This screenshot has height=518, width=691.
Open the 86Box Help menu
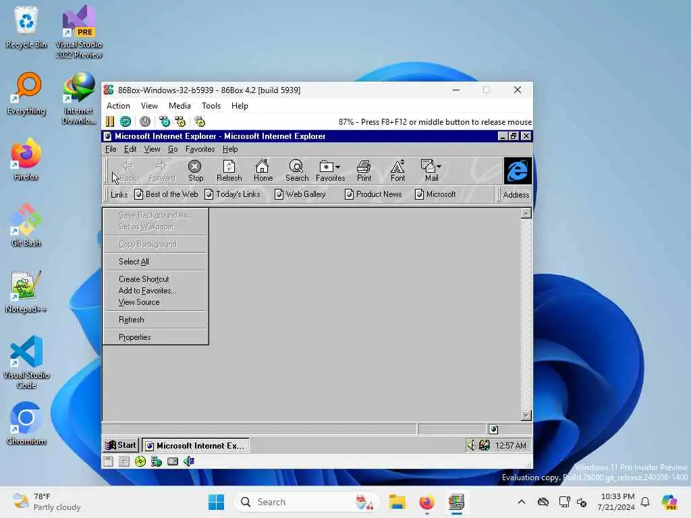pos(240,106)
